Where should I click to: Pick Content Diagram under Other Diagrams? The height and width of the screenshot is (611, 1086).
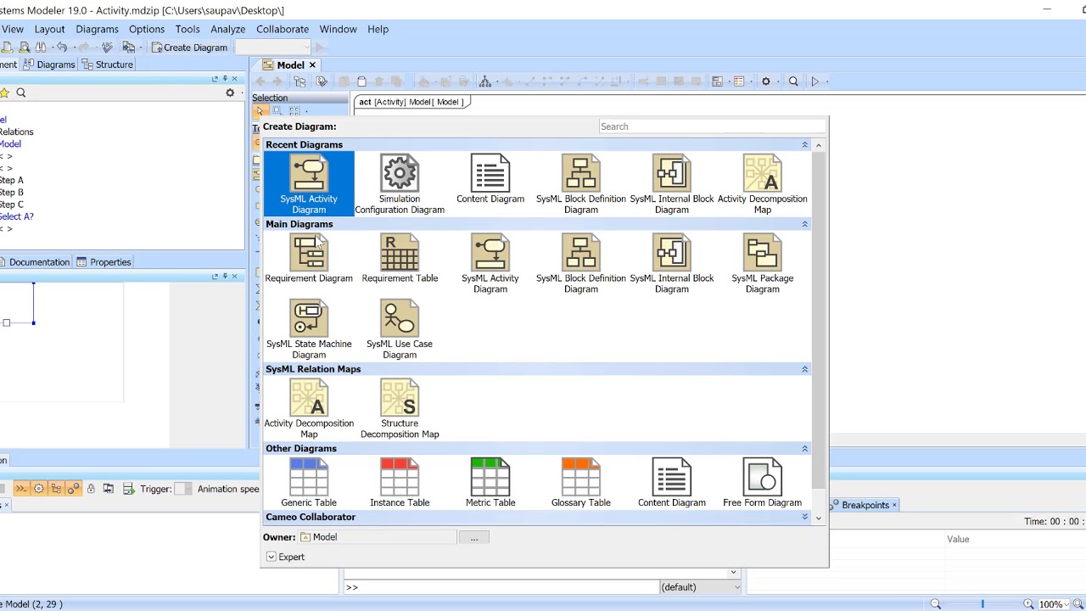(x=672, y=483)
